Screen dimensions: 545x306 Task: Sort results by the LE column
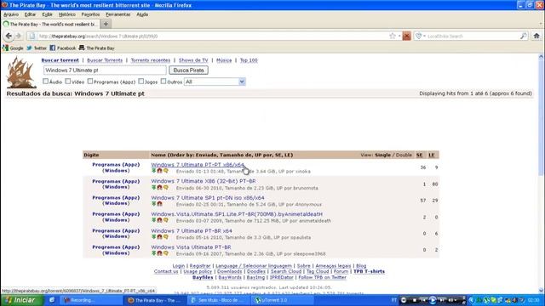tap(432, 155)
